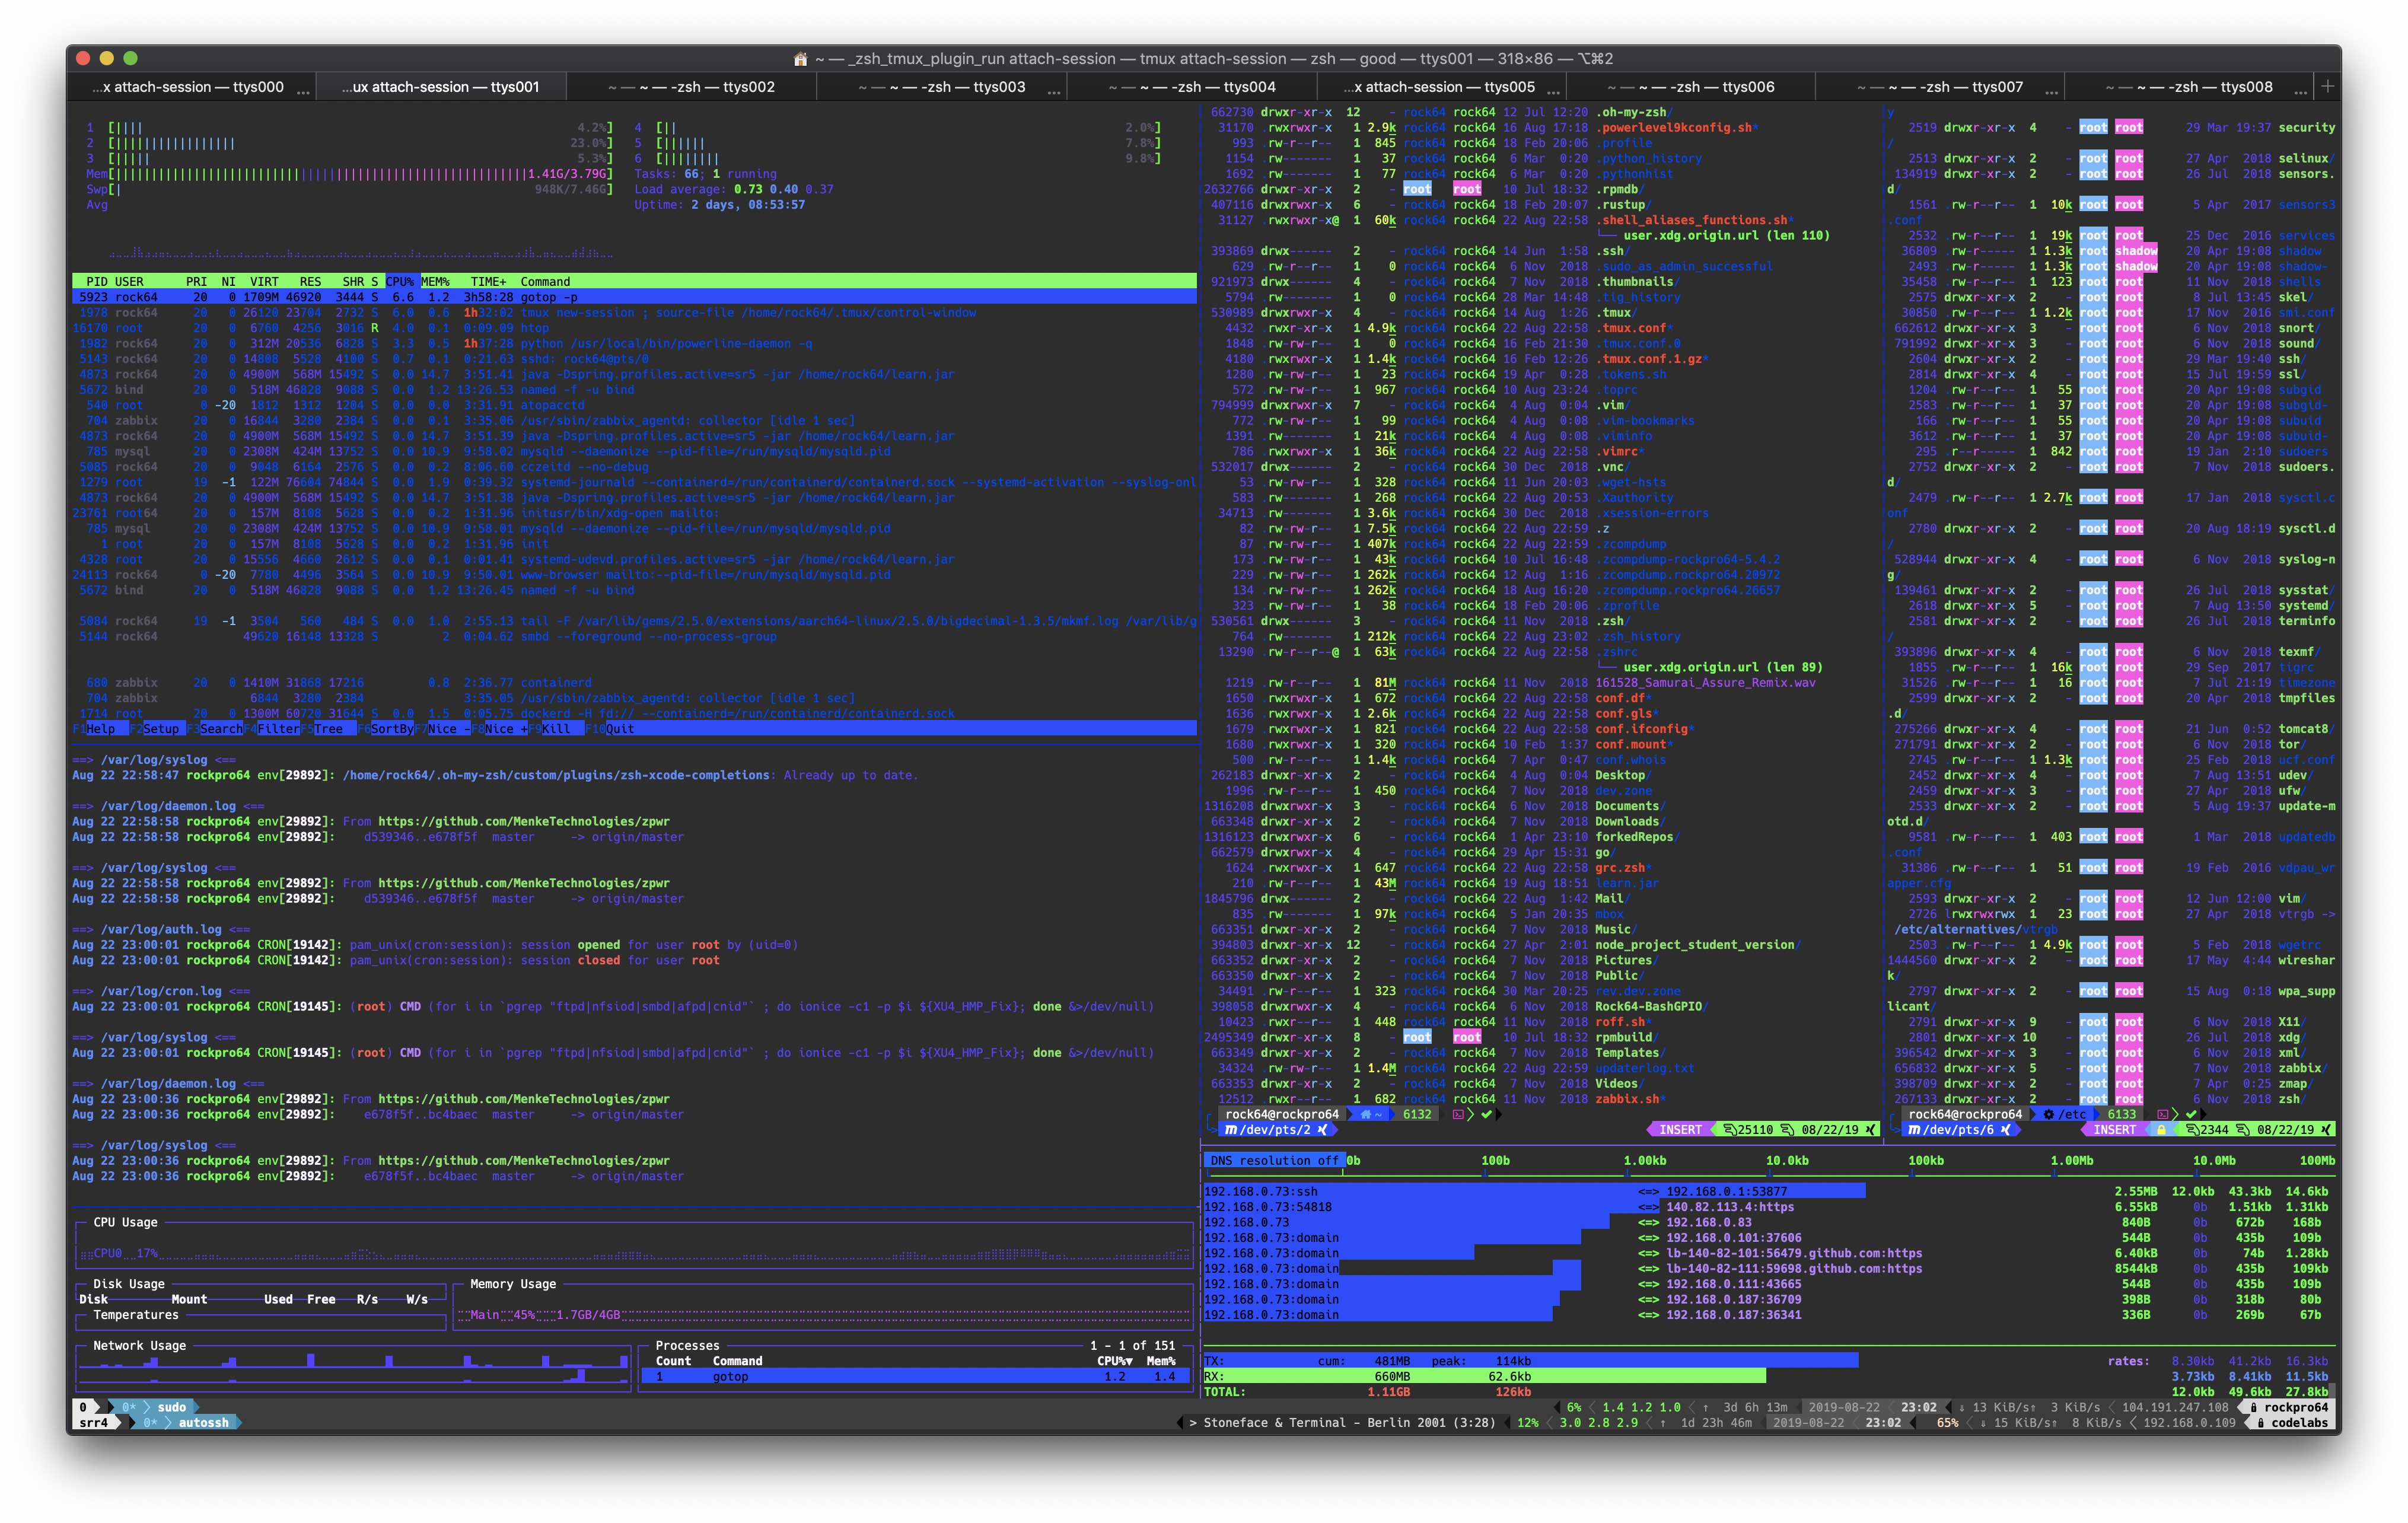Sort gotop processes by CPU% header

point(1114,1361)
